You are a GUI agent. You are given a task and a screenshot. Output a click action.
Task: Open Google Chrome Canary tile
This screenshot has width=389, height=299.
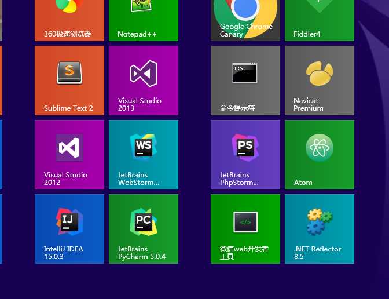pyautogui.click(x=245, y=20)
